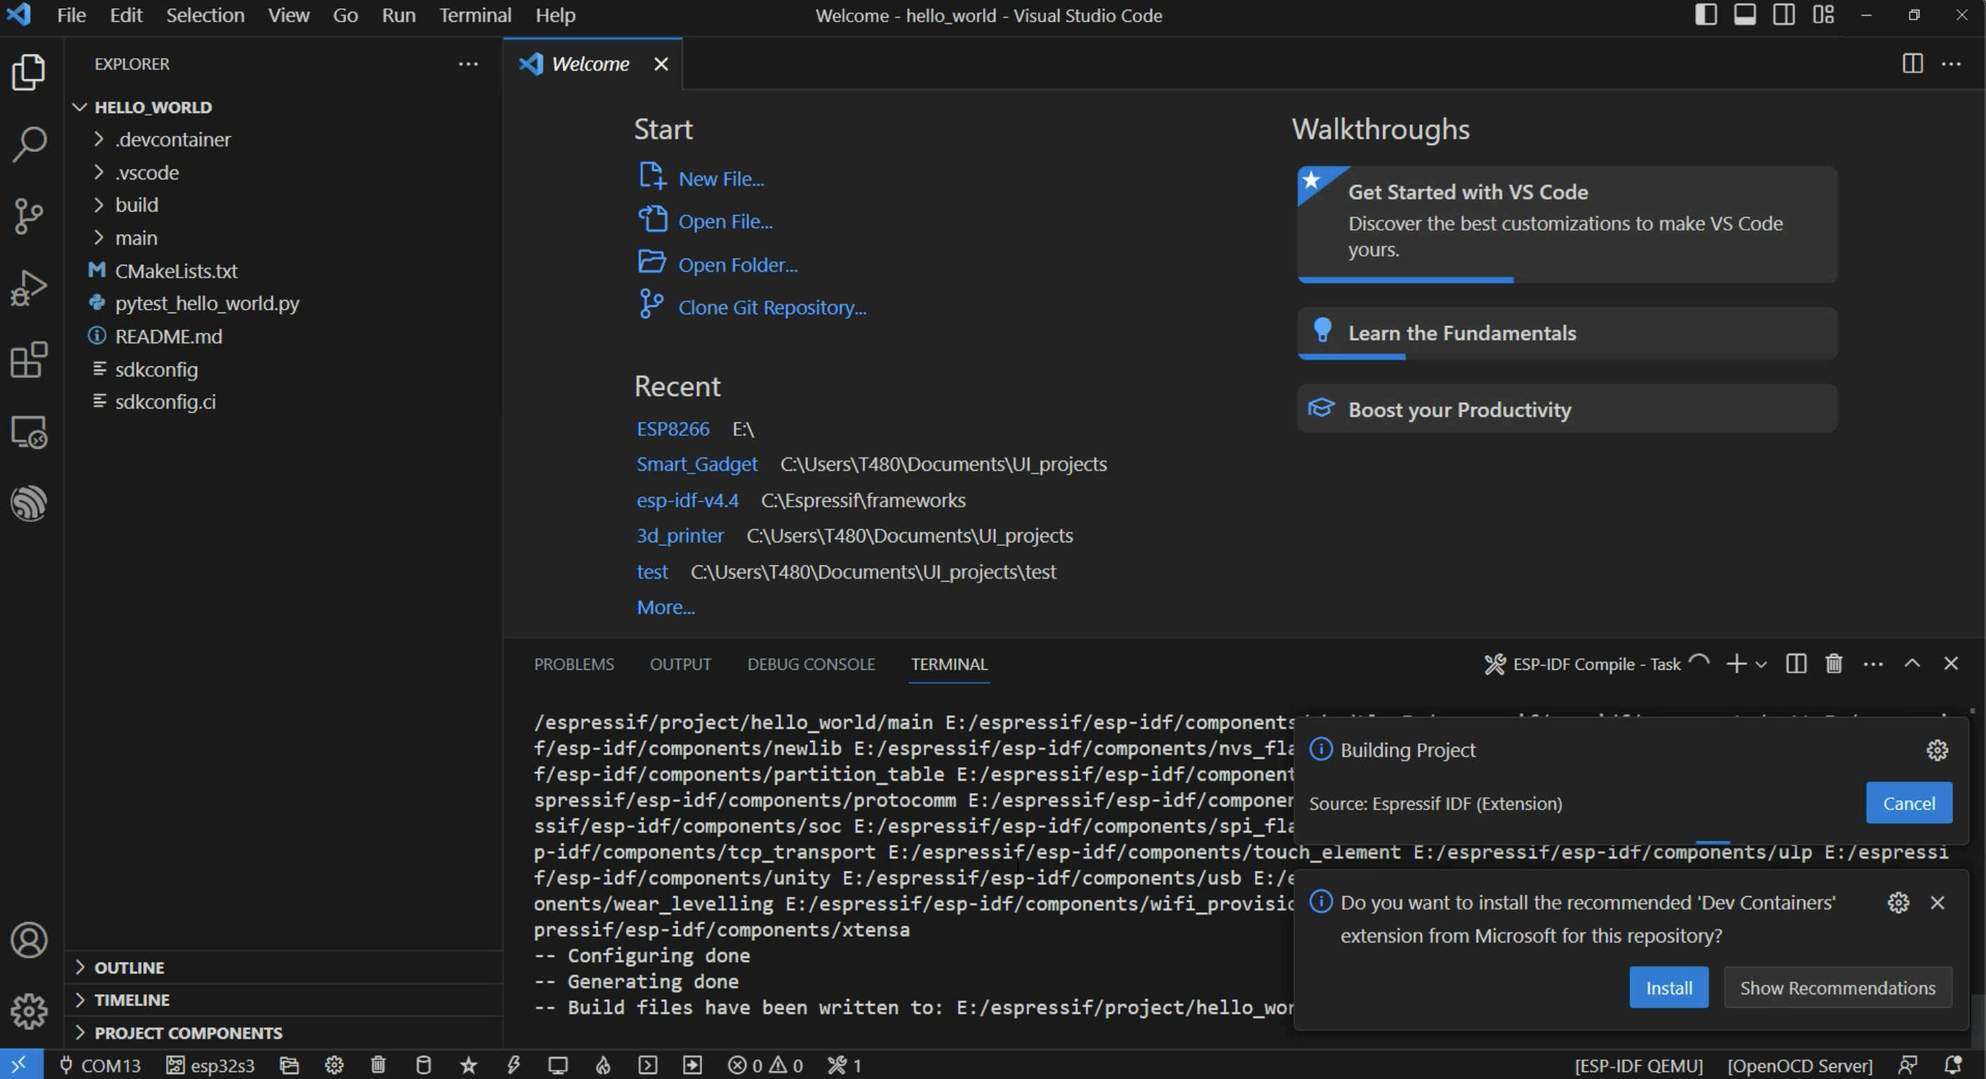Open the Manage gear in activity bar
The width and height of the screenshot is (1986, 1079).
pyautogui.click(x=29, y=1011)
